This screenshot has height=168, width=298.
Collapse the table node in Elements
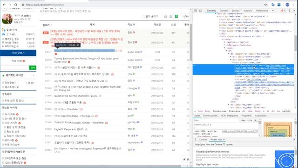[223, 39]
